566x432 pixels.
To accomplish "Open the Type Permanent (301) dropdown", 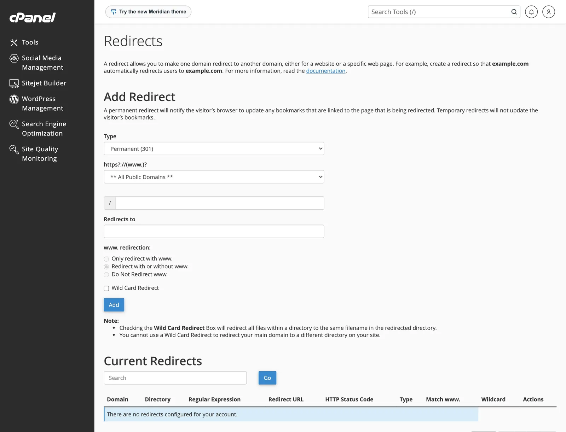I will click(x=214, y=148).
